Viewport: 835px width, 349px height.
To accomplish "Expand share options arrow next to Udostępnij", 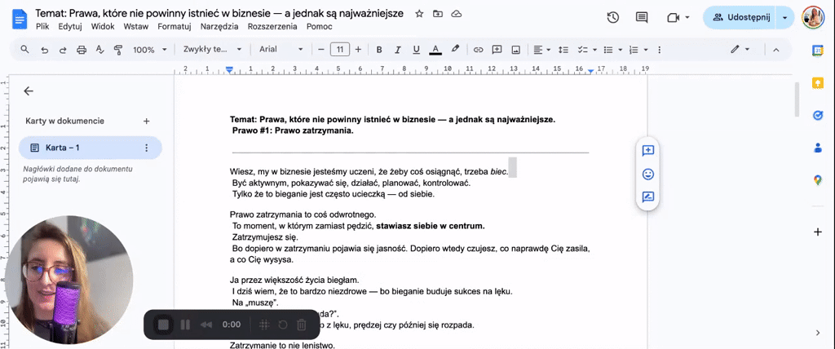I will coord(784,18).
